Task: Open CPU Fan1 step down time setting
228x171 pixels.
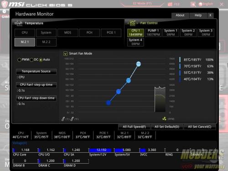Action: point(36,98)
